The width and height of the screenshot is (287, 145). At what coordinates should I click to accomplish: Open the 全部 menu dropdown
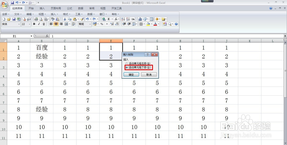[6, 14]
